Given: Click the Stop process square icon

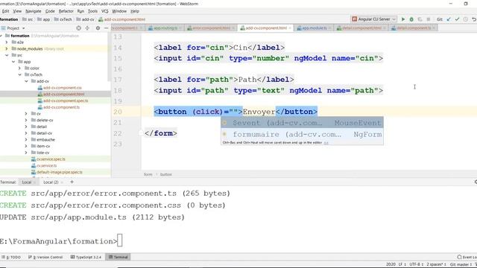Looking at the screenshot, I should pyautogui.click(x=429, y=19).
